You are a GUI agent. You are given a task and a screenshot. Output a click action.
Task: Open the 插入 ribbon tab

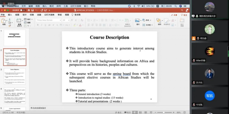click(10, 15)
